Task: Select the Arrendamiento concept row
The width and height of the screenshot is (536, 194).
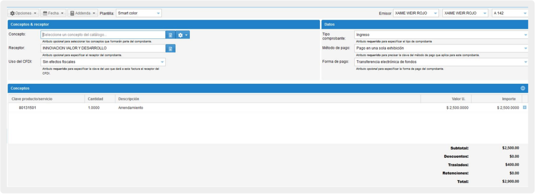Action: (131, 108)
